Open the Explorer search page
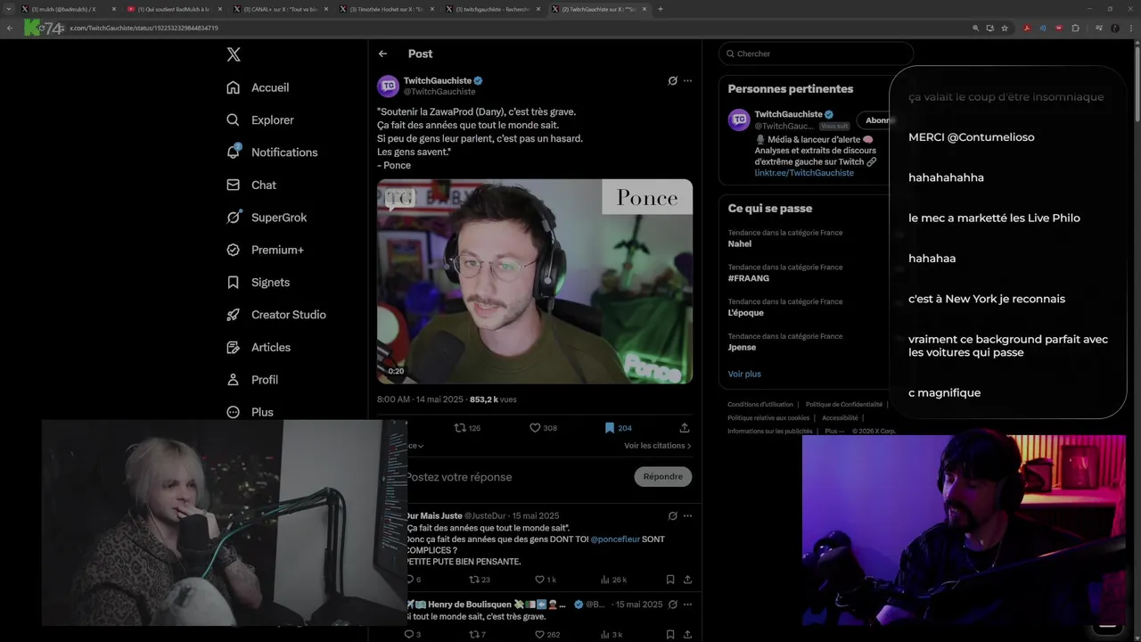 (x=260, y=119)
